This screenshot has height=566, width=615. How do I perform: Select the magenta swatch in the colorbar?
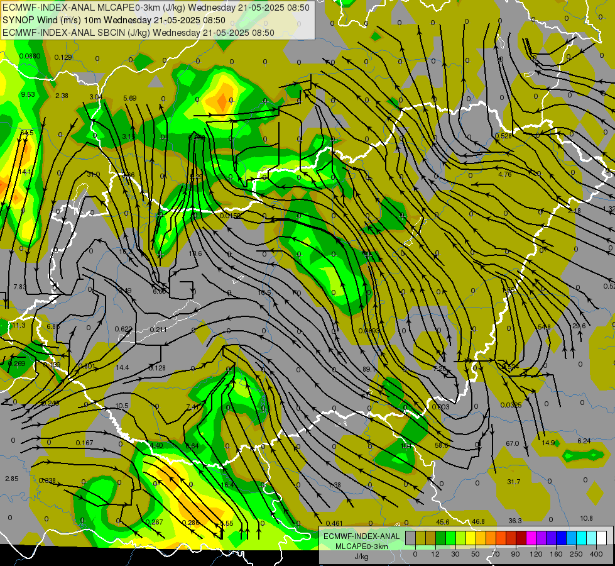pyautogui.click(x=531, y=538)
